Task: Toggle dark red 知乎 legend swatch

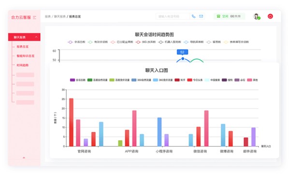Action: [177, 80]
